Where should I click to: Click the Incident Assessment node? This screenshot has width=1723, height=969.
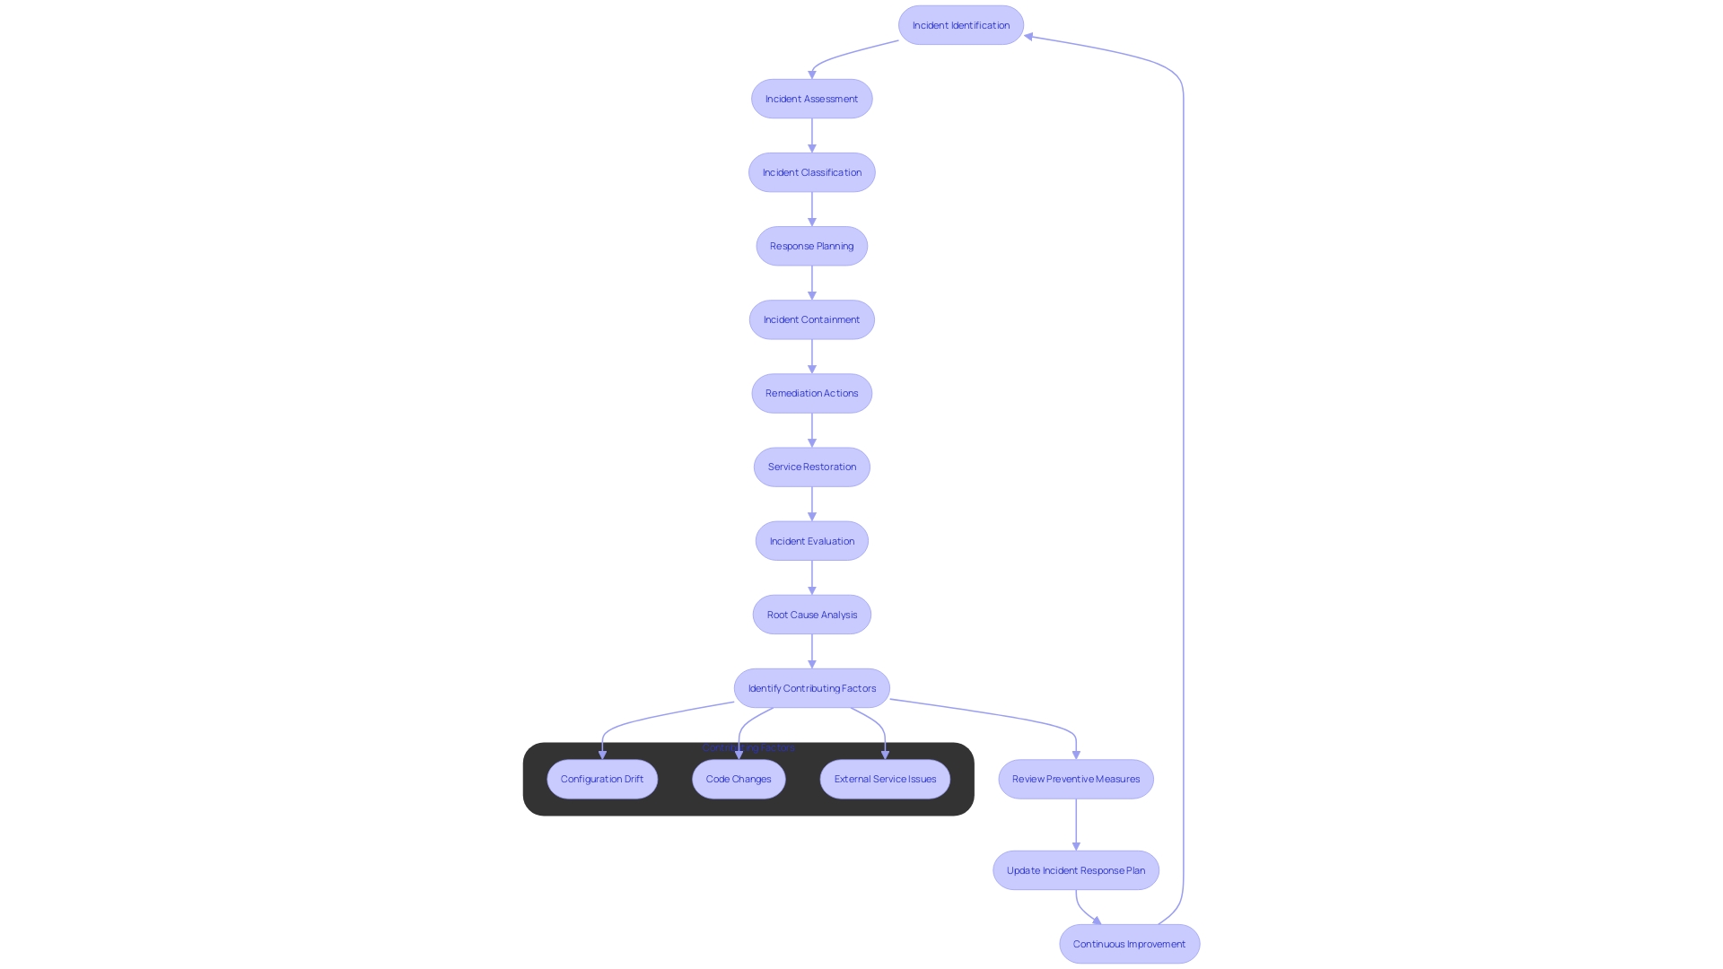(x=810, y=97)
